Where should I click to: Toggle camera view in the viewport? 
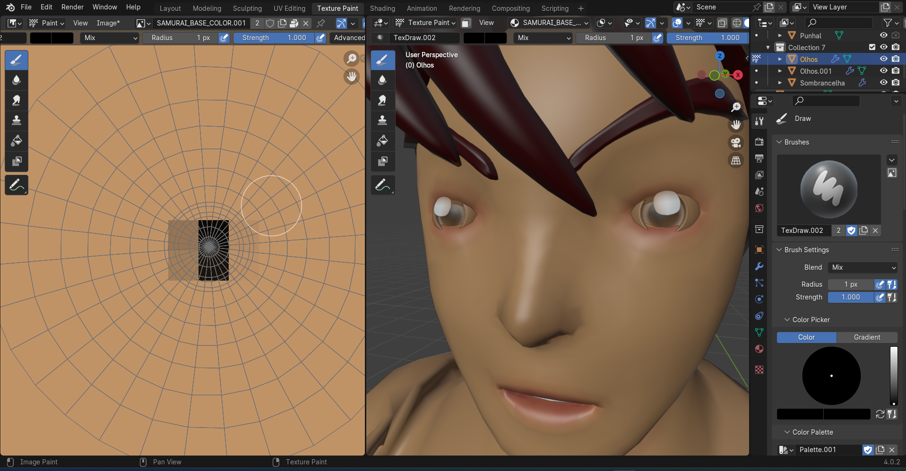[736, 143]
